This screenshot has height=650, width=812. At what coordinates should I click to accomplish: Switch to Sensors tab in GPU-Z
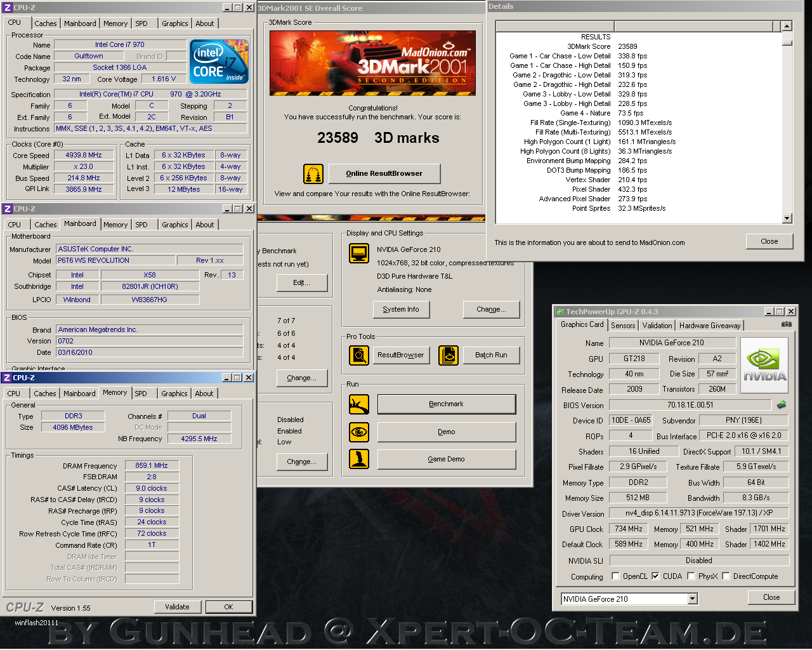623,326
